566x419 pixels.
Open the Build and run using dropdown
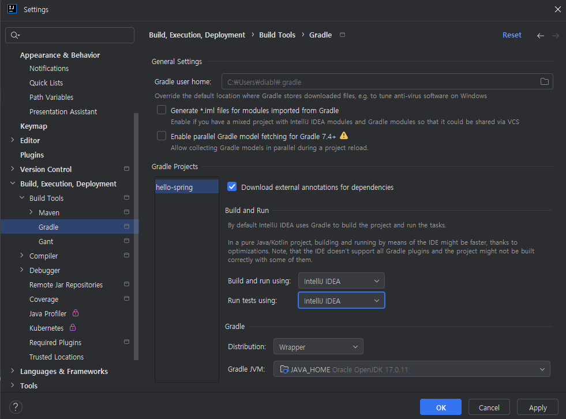pyautogui.click(x=341, y=281)
